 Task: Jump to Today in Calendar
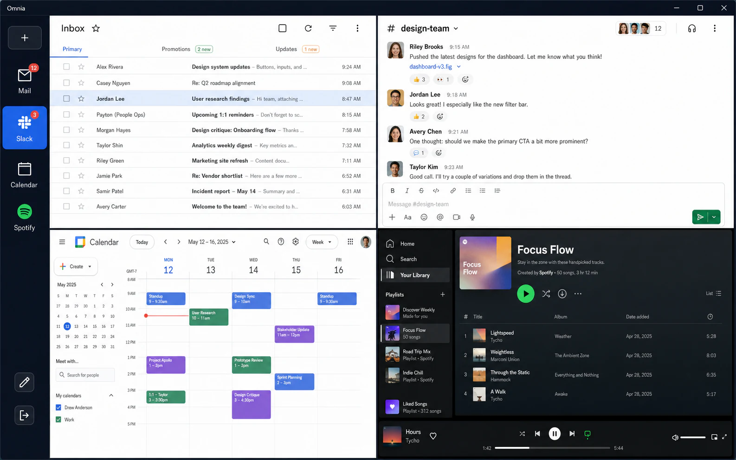click(142, 242)
